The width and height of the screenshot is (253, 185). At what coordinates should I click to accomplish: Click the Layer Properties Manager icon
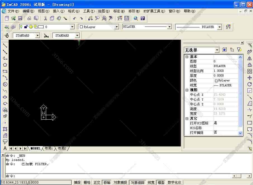(7, 27)
